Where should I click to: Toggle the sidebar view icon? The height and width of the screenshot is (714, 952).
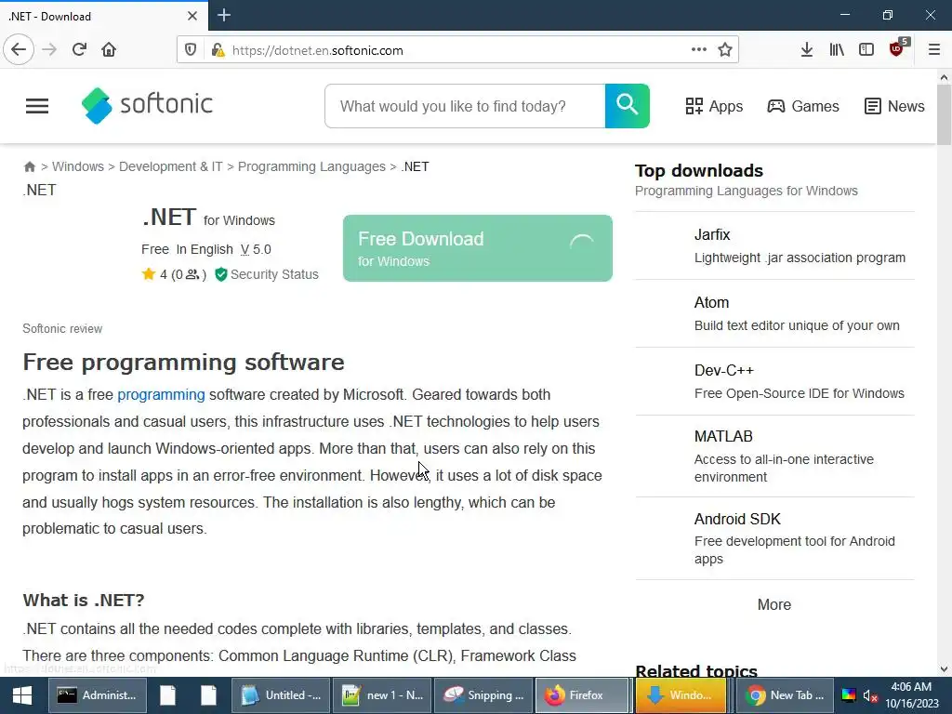866,49
